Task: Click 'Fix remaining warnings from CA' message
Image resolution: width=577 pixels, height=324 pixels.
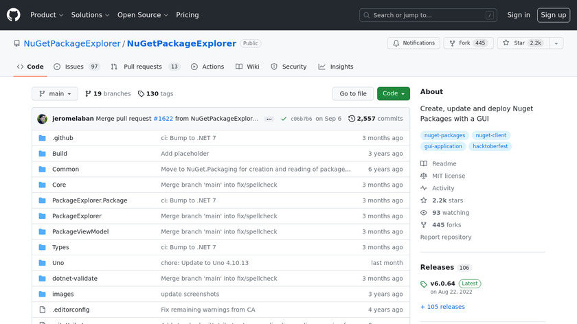Action: [208, 310]
